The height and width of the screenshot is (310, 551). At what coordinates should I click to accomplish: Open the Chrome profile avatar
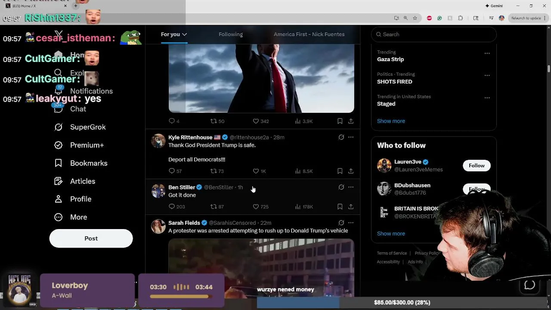pyautogui.click(x=501, y=18)
